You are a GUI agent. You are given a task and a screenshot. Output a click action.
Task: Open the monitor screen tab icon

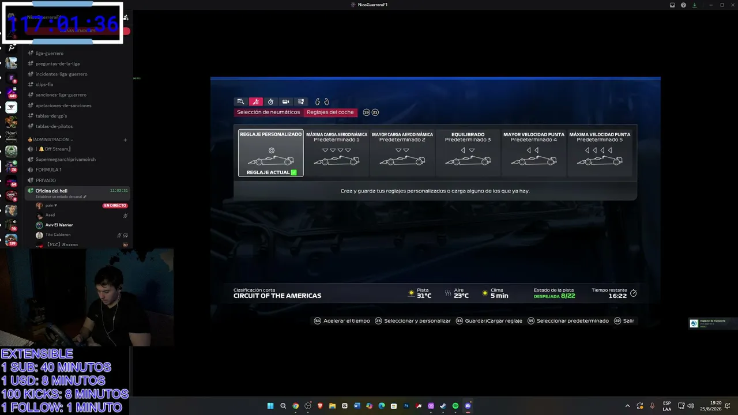point(301,102)
